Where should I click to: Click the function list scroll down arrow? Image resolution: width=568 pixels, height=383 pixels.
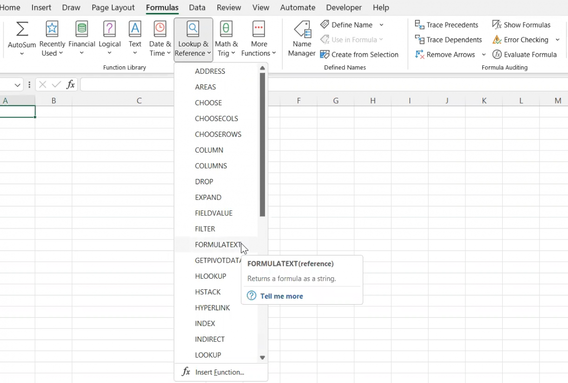pyautogui.click(x=263, y=358)
